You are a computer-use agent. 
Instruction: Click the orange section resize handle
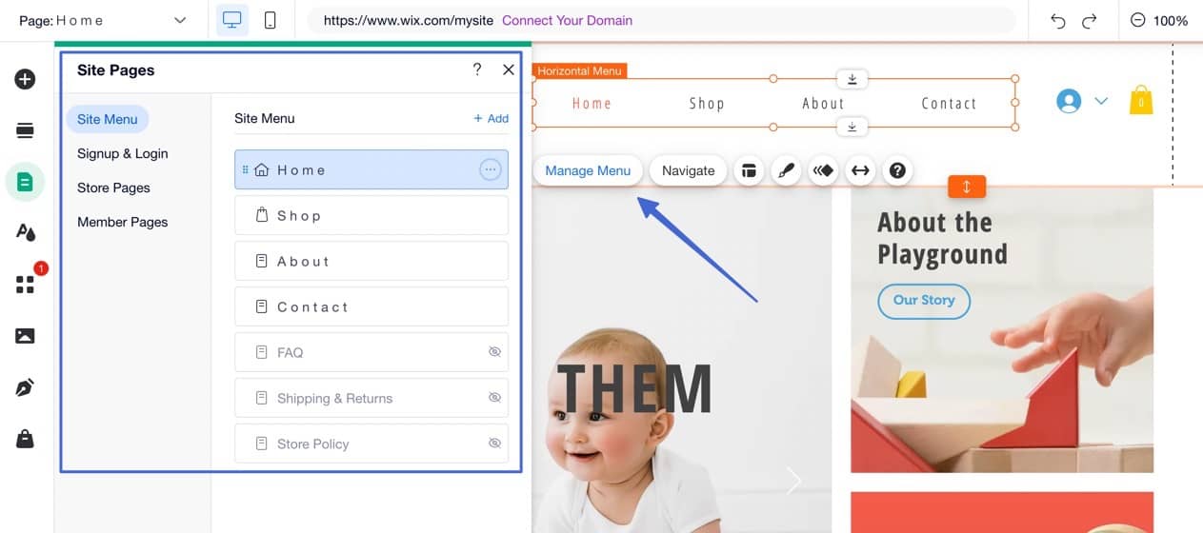point(967,187)
